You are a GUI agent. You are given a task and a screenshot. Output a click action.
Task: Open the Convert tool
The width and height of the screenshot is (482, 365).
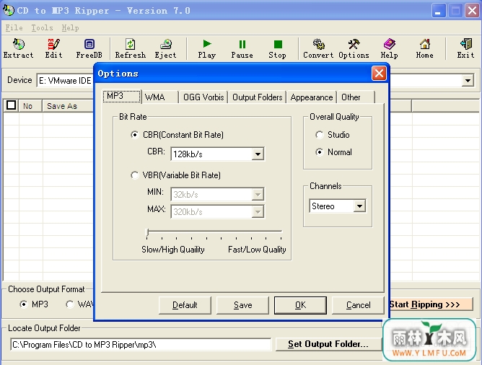[x=318, y=48]
